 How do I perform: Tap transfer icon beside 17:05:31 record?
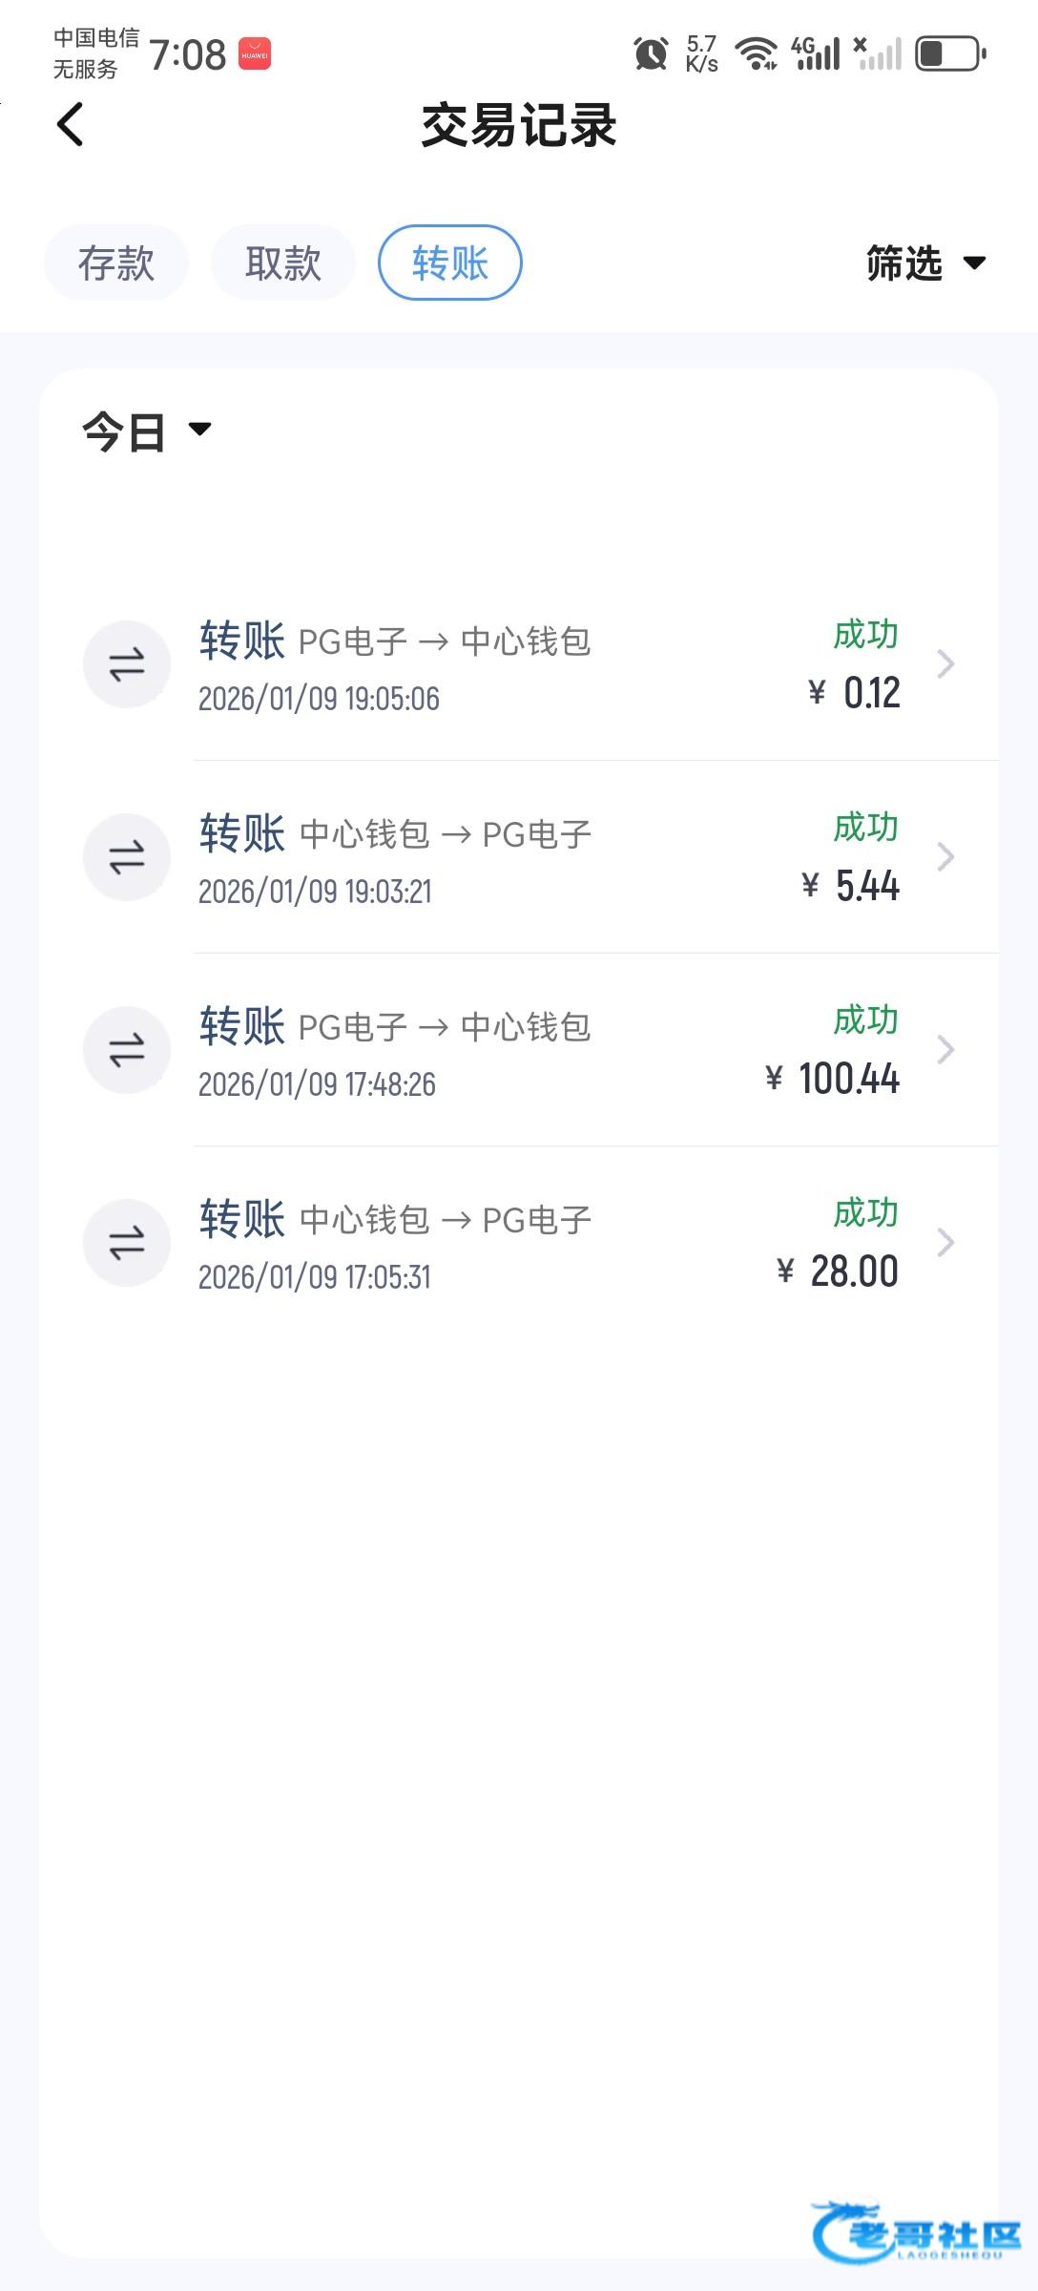tap(127, 1243)
